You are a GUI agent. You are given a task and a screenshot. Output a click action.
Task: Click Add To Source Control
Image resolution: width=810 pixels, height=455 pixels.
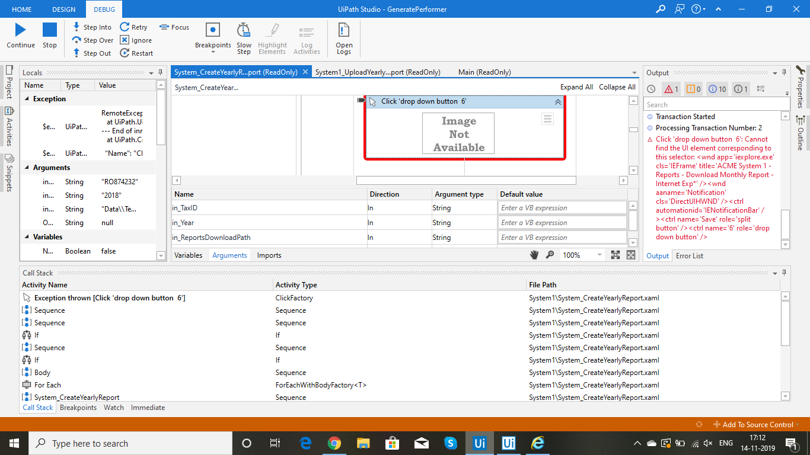tap(757, 424)
